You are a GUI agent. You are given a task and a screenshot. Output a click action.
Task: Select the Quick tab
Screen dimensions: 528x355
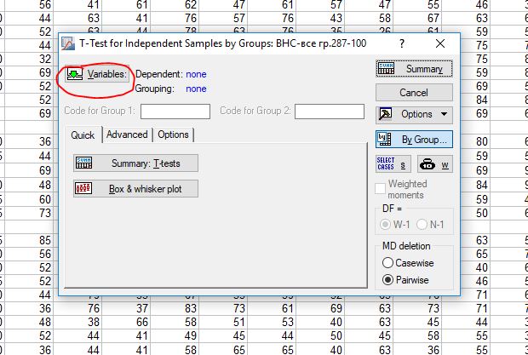point(83,135)
